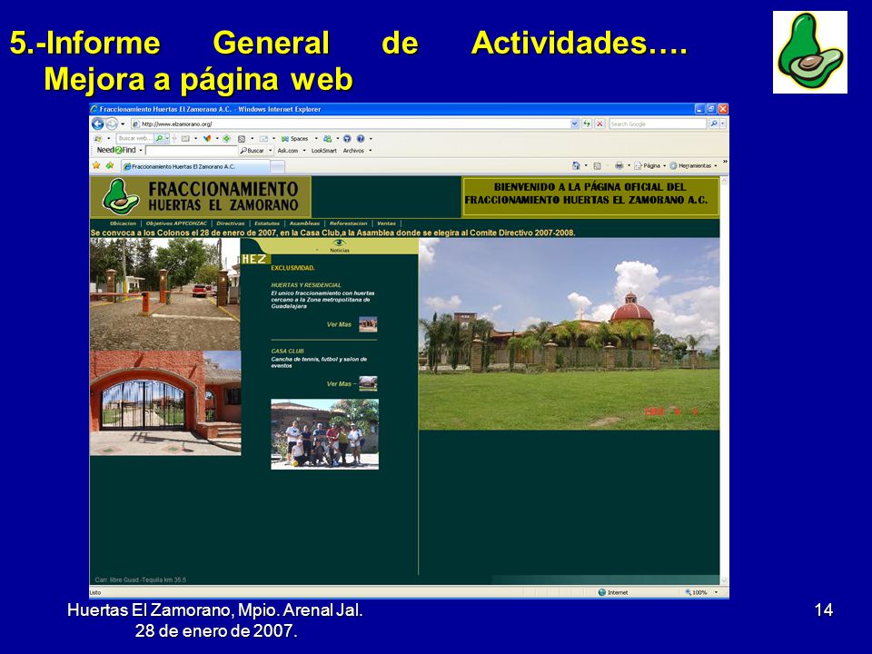872x654 pixels.
Task: Click the entrance gate photo with booms
Action: pyautogui.click(x=164, y=294)
